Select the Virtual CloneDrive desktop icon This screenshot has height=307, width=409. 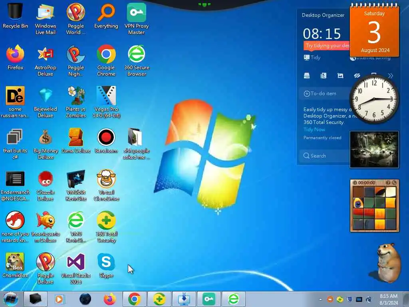point(106,185)
